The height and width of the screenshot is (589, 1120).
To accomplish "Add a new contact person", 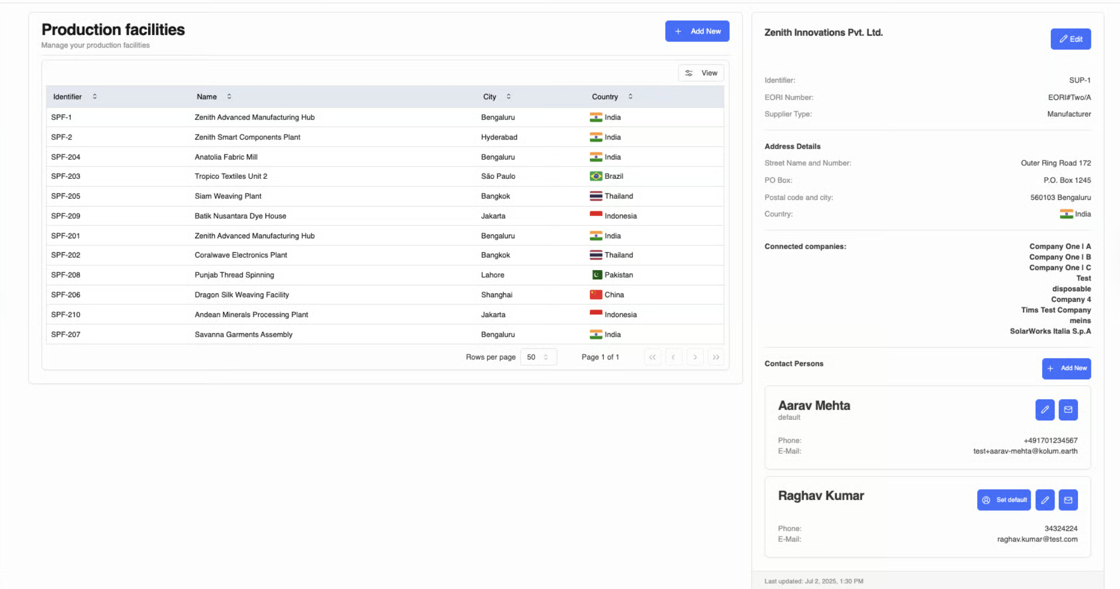I will click(1066, 369).
